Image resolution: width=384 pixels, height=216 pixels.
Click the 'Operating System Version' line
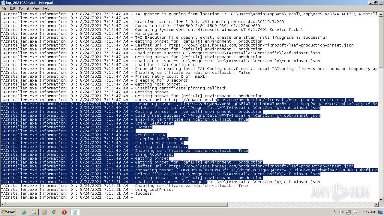pos(152,30)
